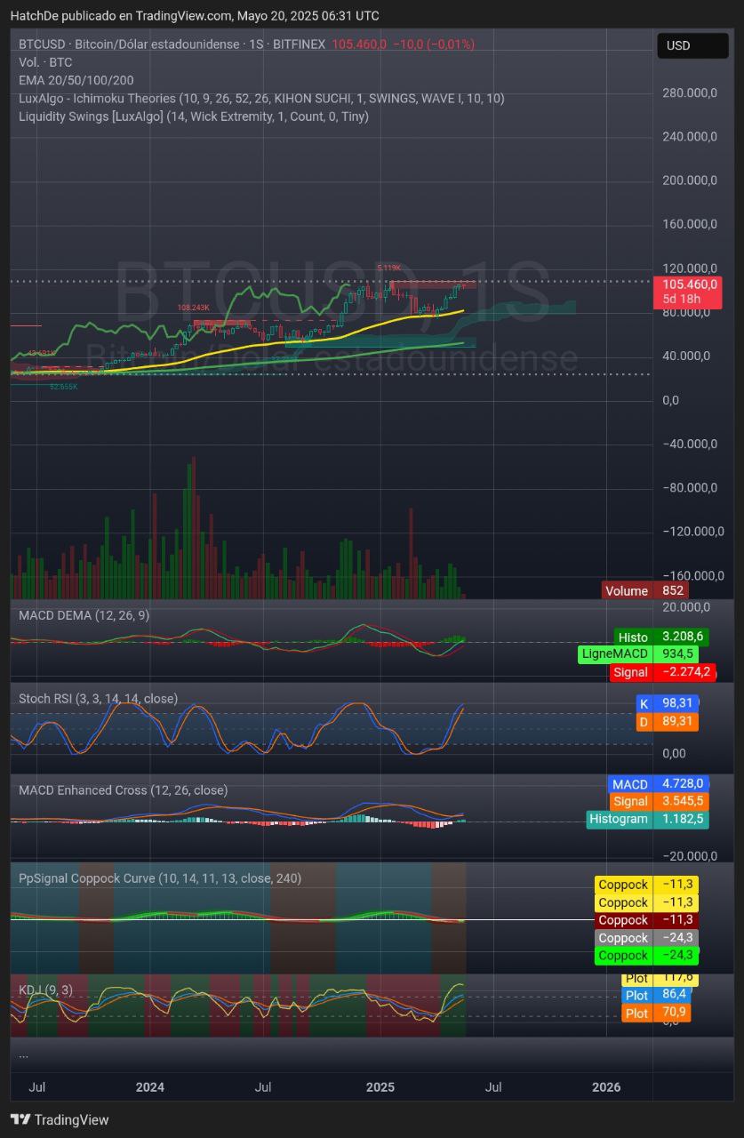Select the Stoch RSI pane title

(x=98, y=699)
